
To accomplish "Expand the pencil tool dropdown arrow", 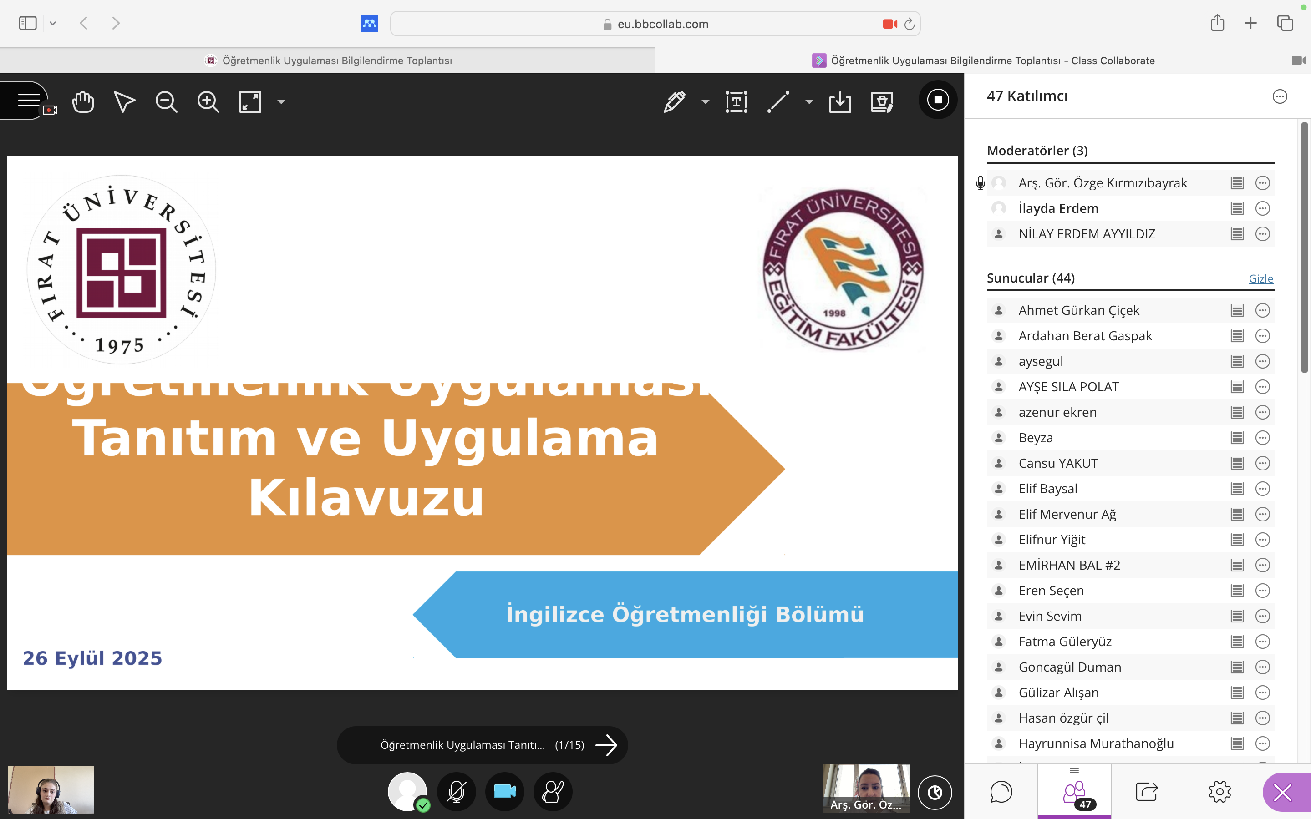I will (705, 102).
